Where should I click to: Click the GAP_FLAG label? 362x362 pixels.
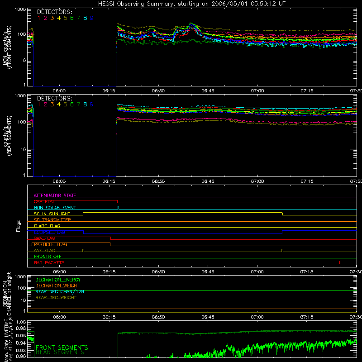click(x=44, y=201)
